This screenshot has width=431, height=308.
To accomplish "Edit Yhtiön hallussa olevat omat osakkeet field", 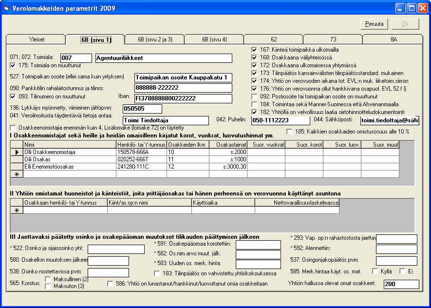I will point(401,284).
